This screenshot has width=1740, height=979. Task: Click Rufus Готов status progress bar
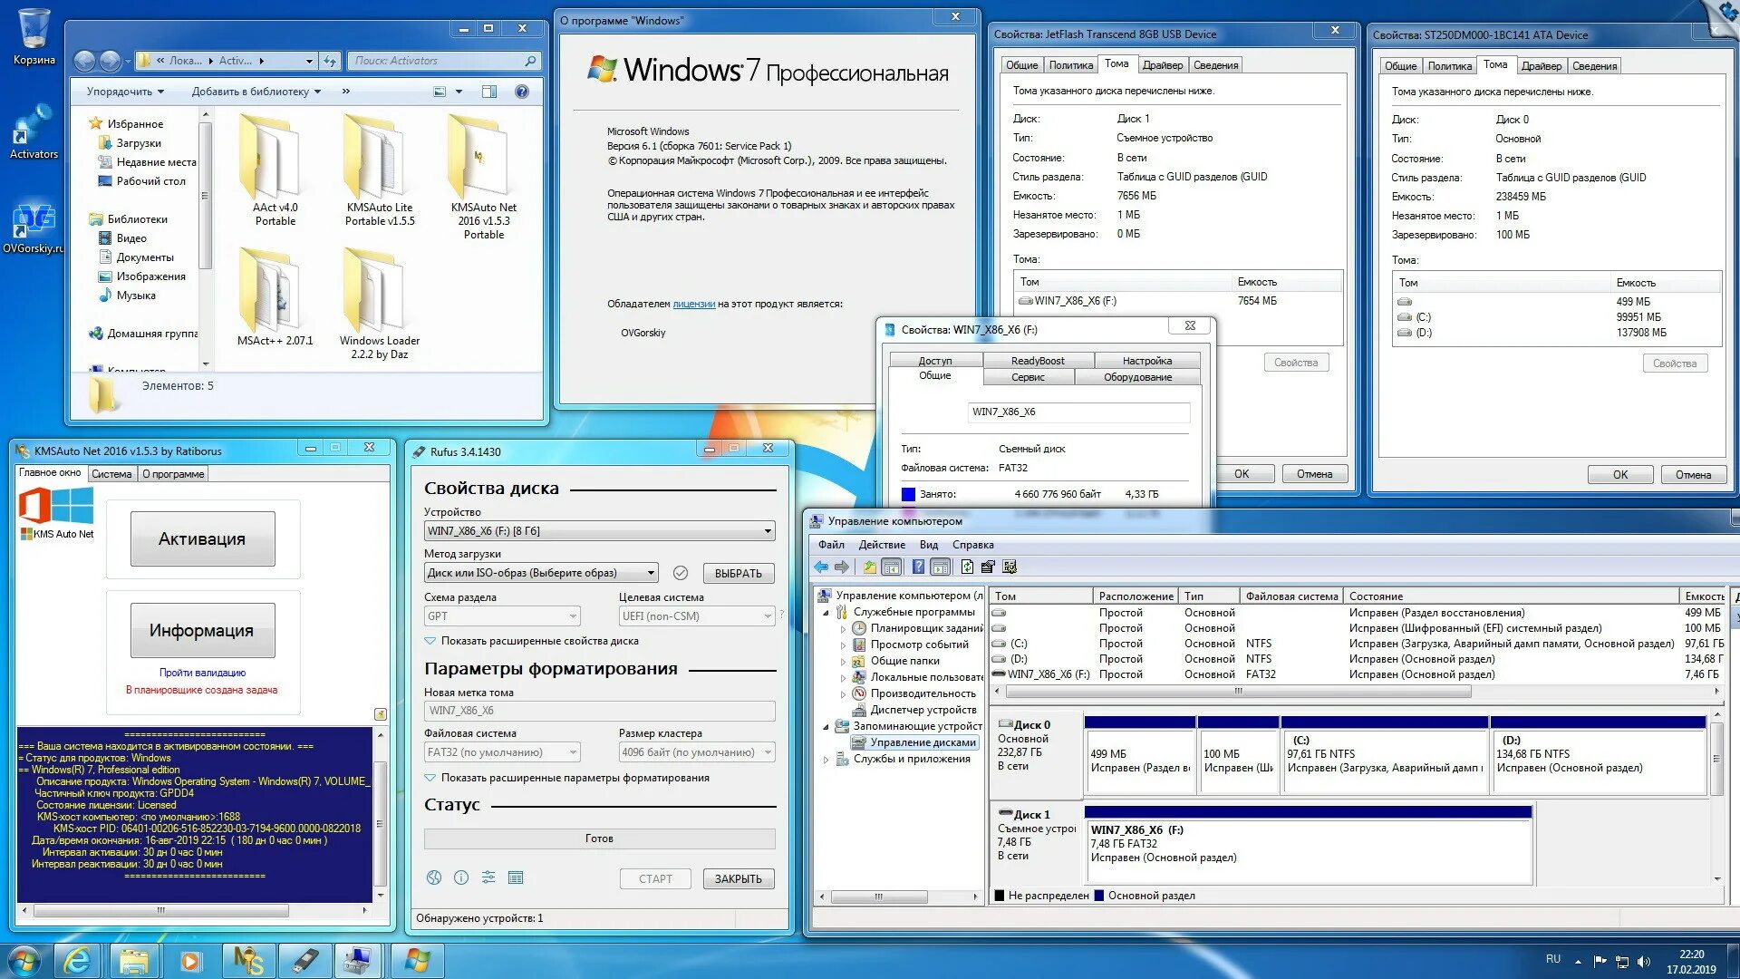click(599, 838)
